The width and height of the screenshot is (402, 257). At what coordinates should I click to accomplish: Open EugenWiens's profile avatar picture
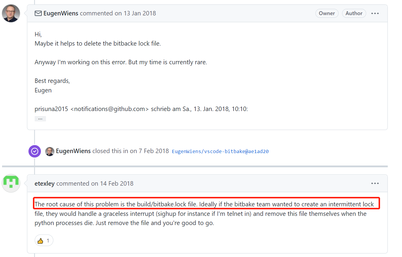[x=11, y=13]
